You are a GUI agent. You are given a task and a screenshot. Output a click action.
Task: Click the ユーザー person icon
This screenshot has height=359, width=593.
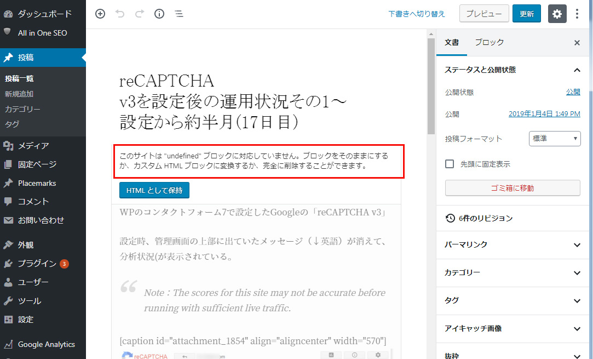tap(8, 282)
